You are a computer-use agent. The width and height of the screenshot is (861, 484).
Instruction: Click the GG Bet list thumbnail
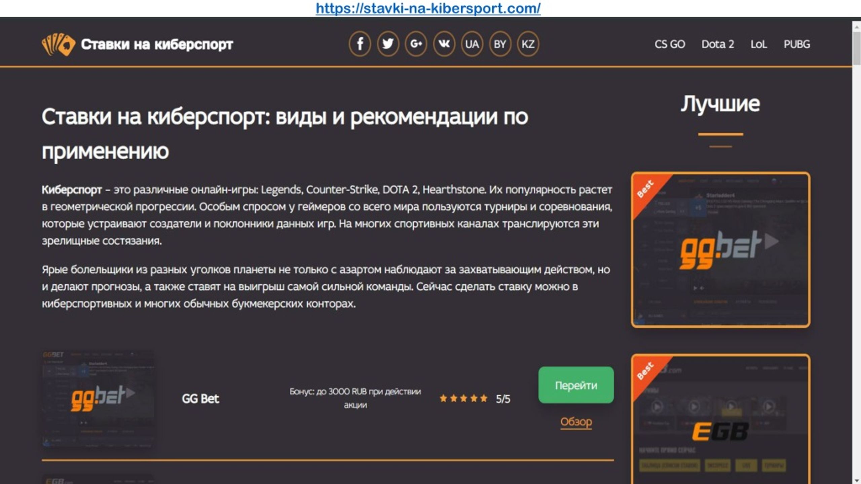click(98, 399)
